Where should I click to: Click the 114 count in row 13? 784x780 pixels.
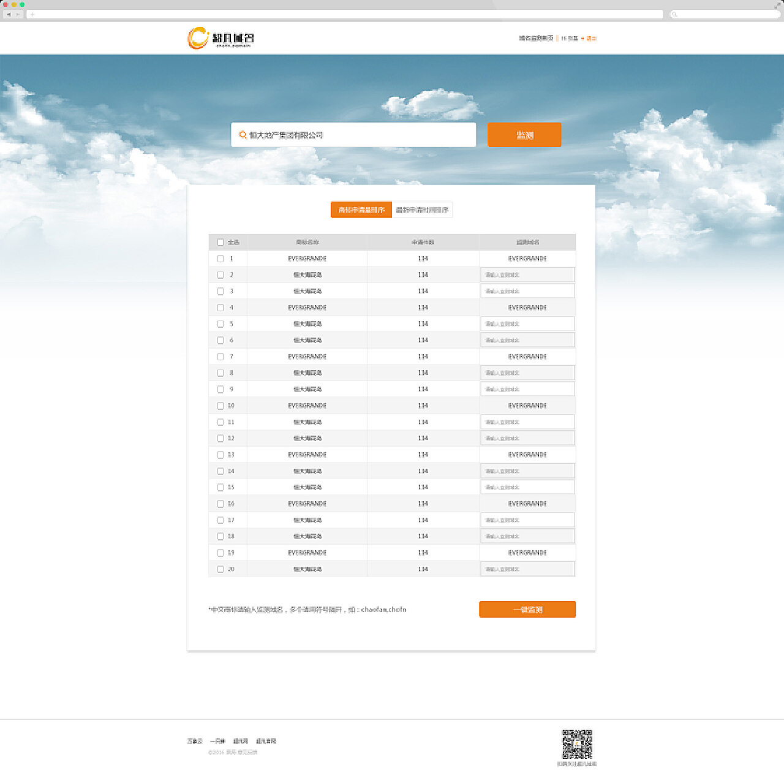tap(423, 455)
